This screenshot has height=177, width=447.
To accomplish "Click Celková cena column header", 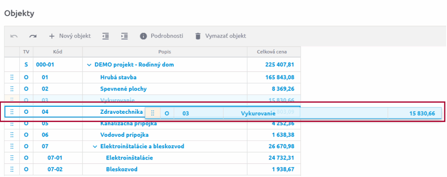I will tap(273, 52).
